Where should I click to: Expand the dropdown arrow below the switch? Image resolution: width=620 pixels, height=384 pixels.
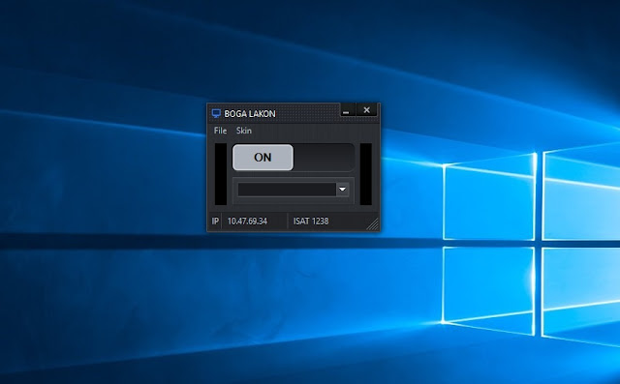(342, 190)
